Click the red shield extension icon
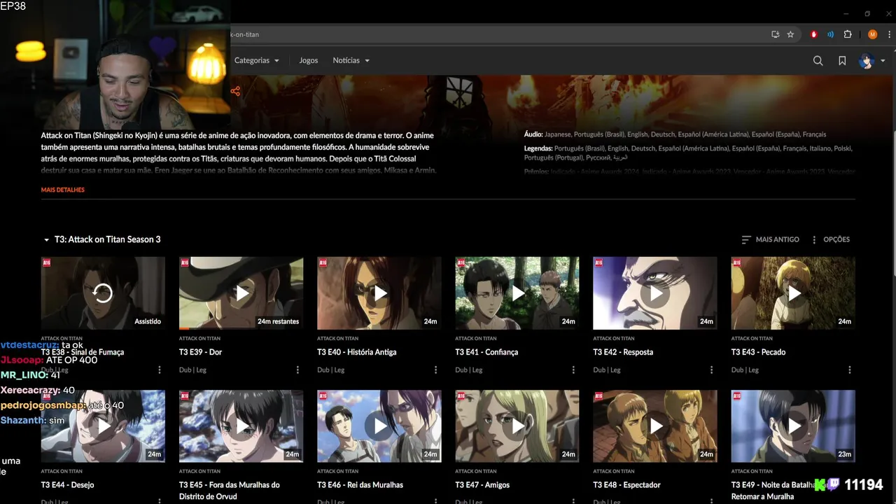 pyautogui.click(x=814, y=34)
